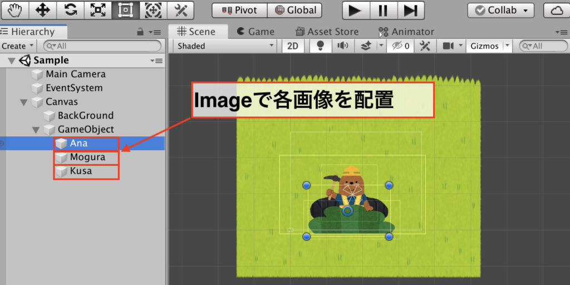Select the combined Transform tool
Viewport: 570px width, 285px height.
153,10
